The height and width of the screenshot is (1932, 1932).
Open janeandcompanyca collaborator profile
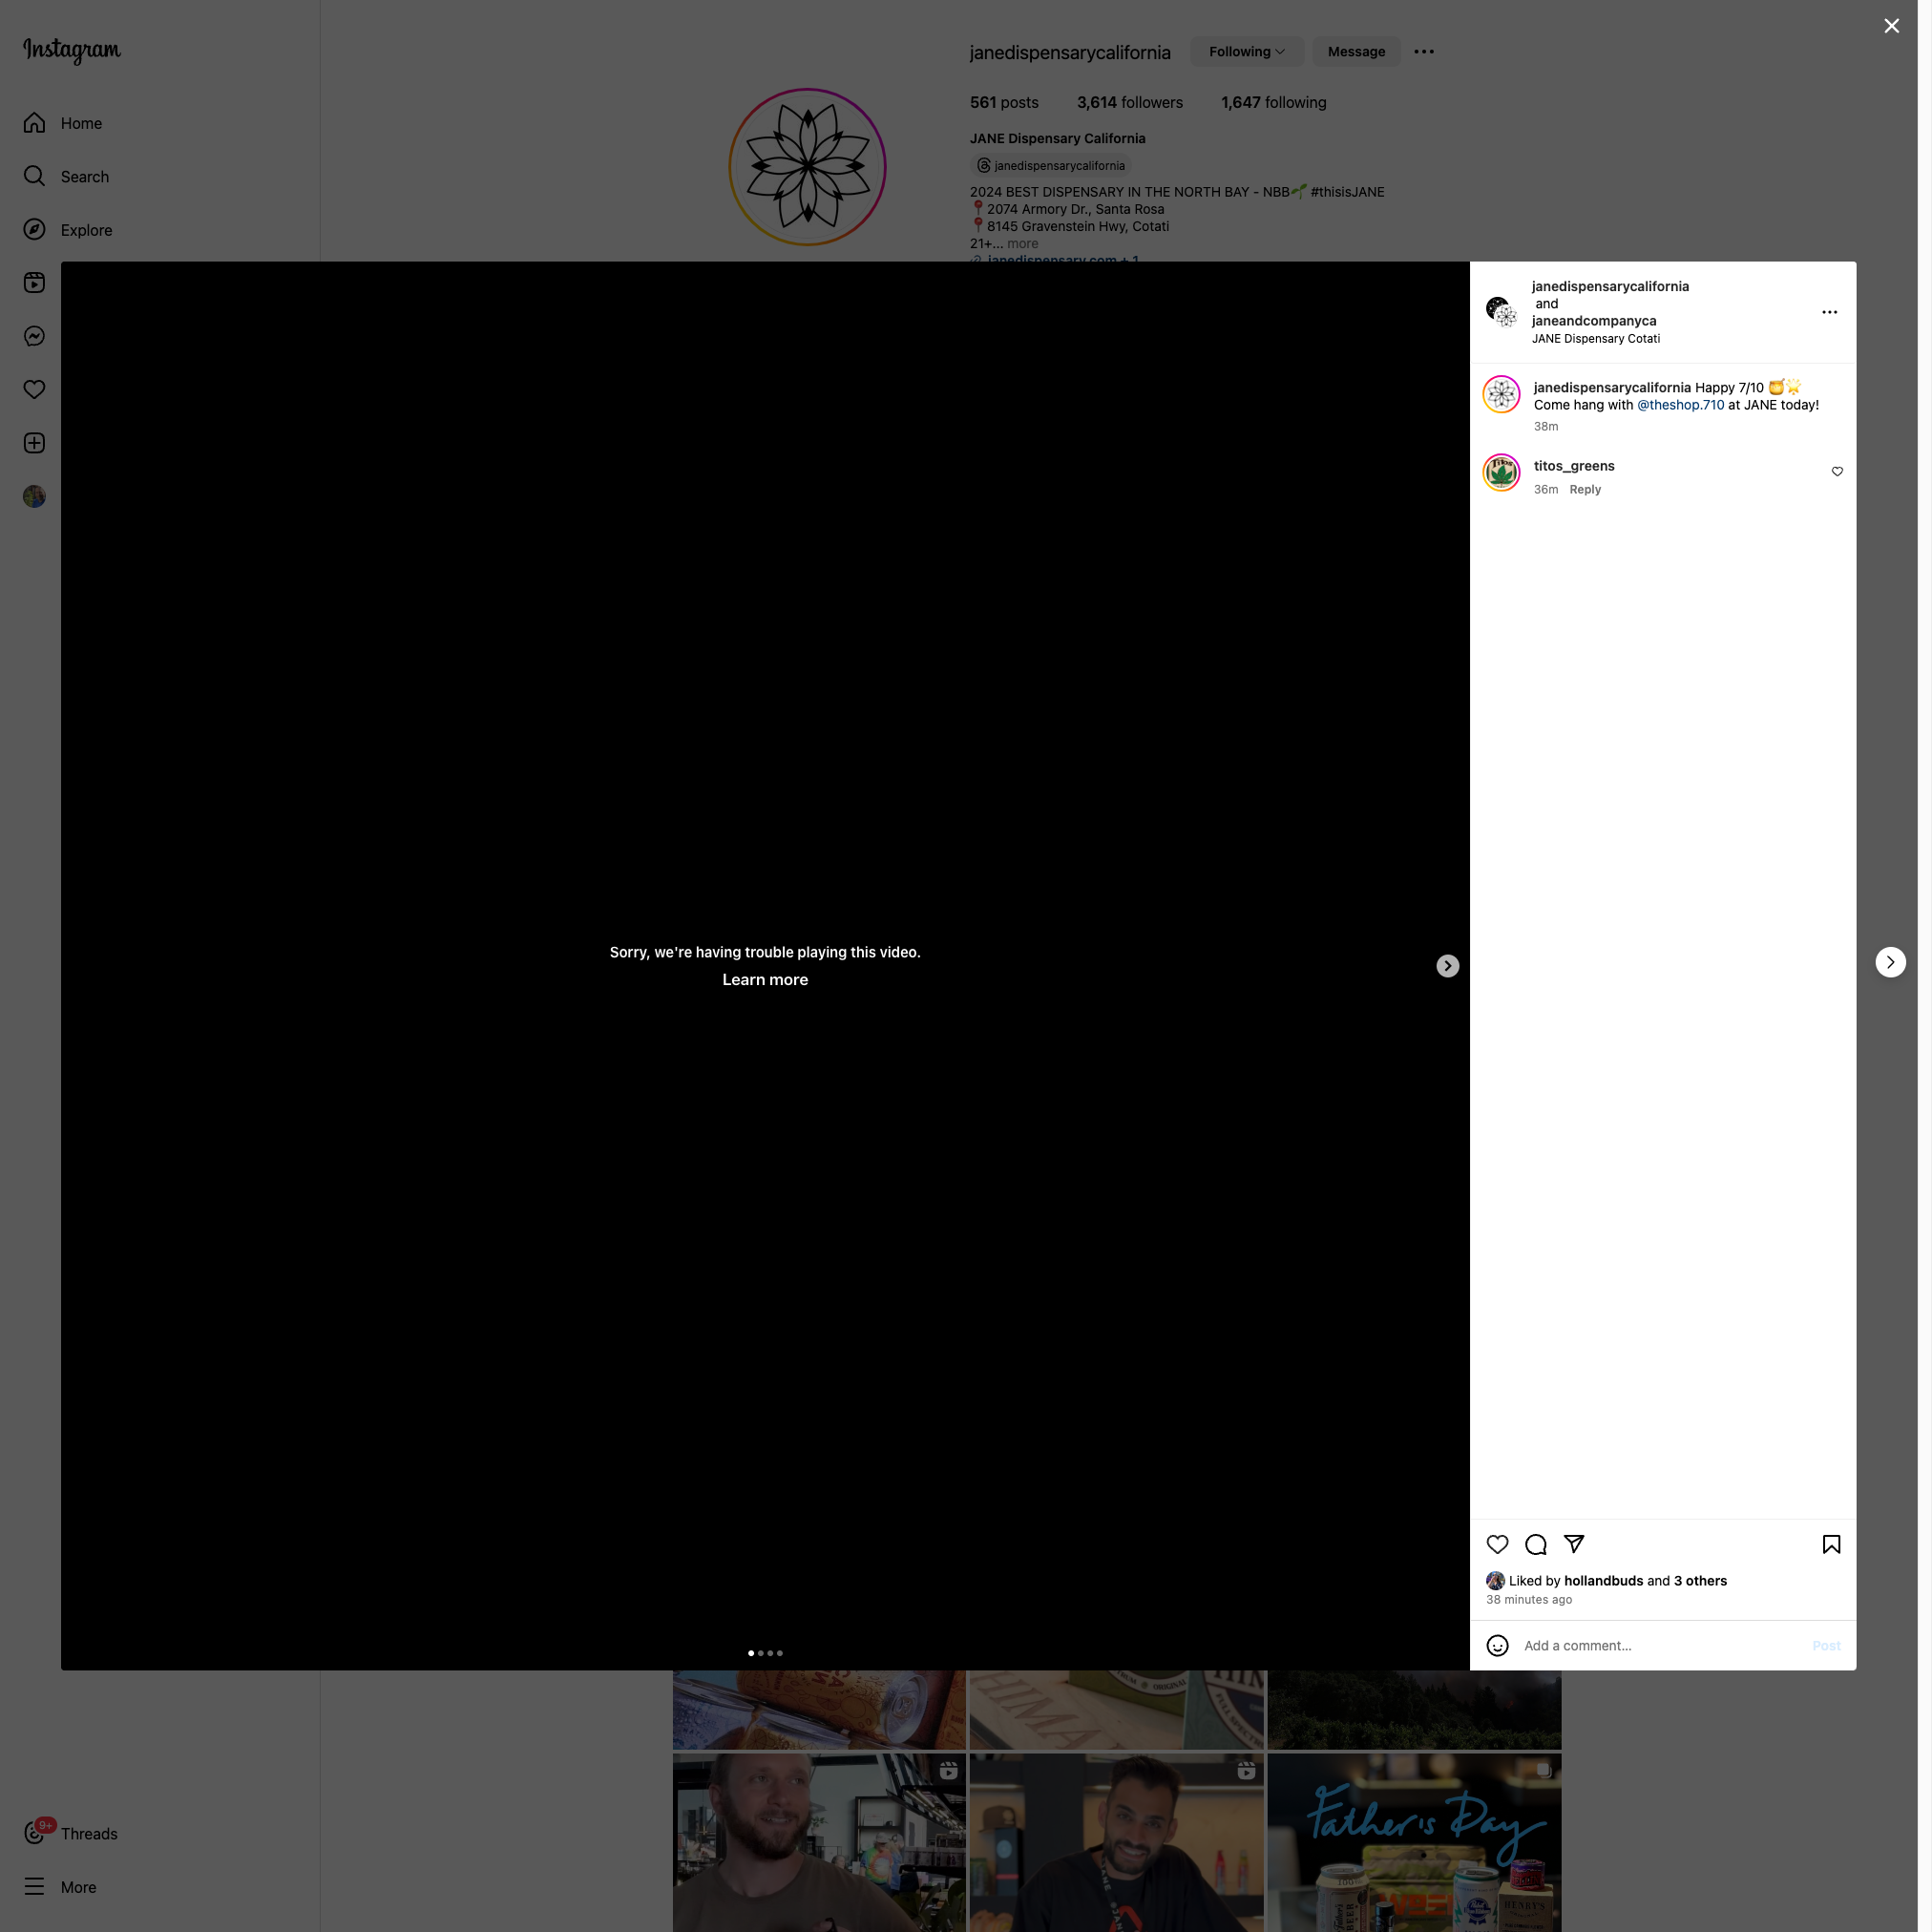(1594, 321)
